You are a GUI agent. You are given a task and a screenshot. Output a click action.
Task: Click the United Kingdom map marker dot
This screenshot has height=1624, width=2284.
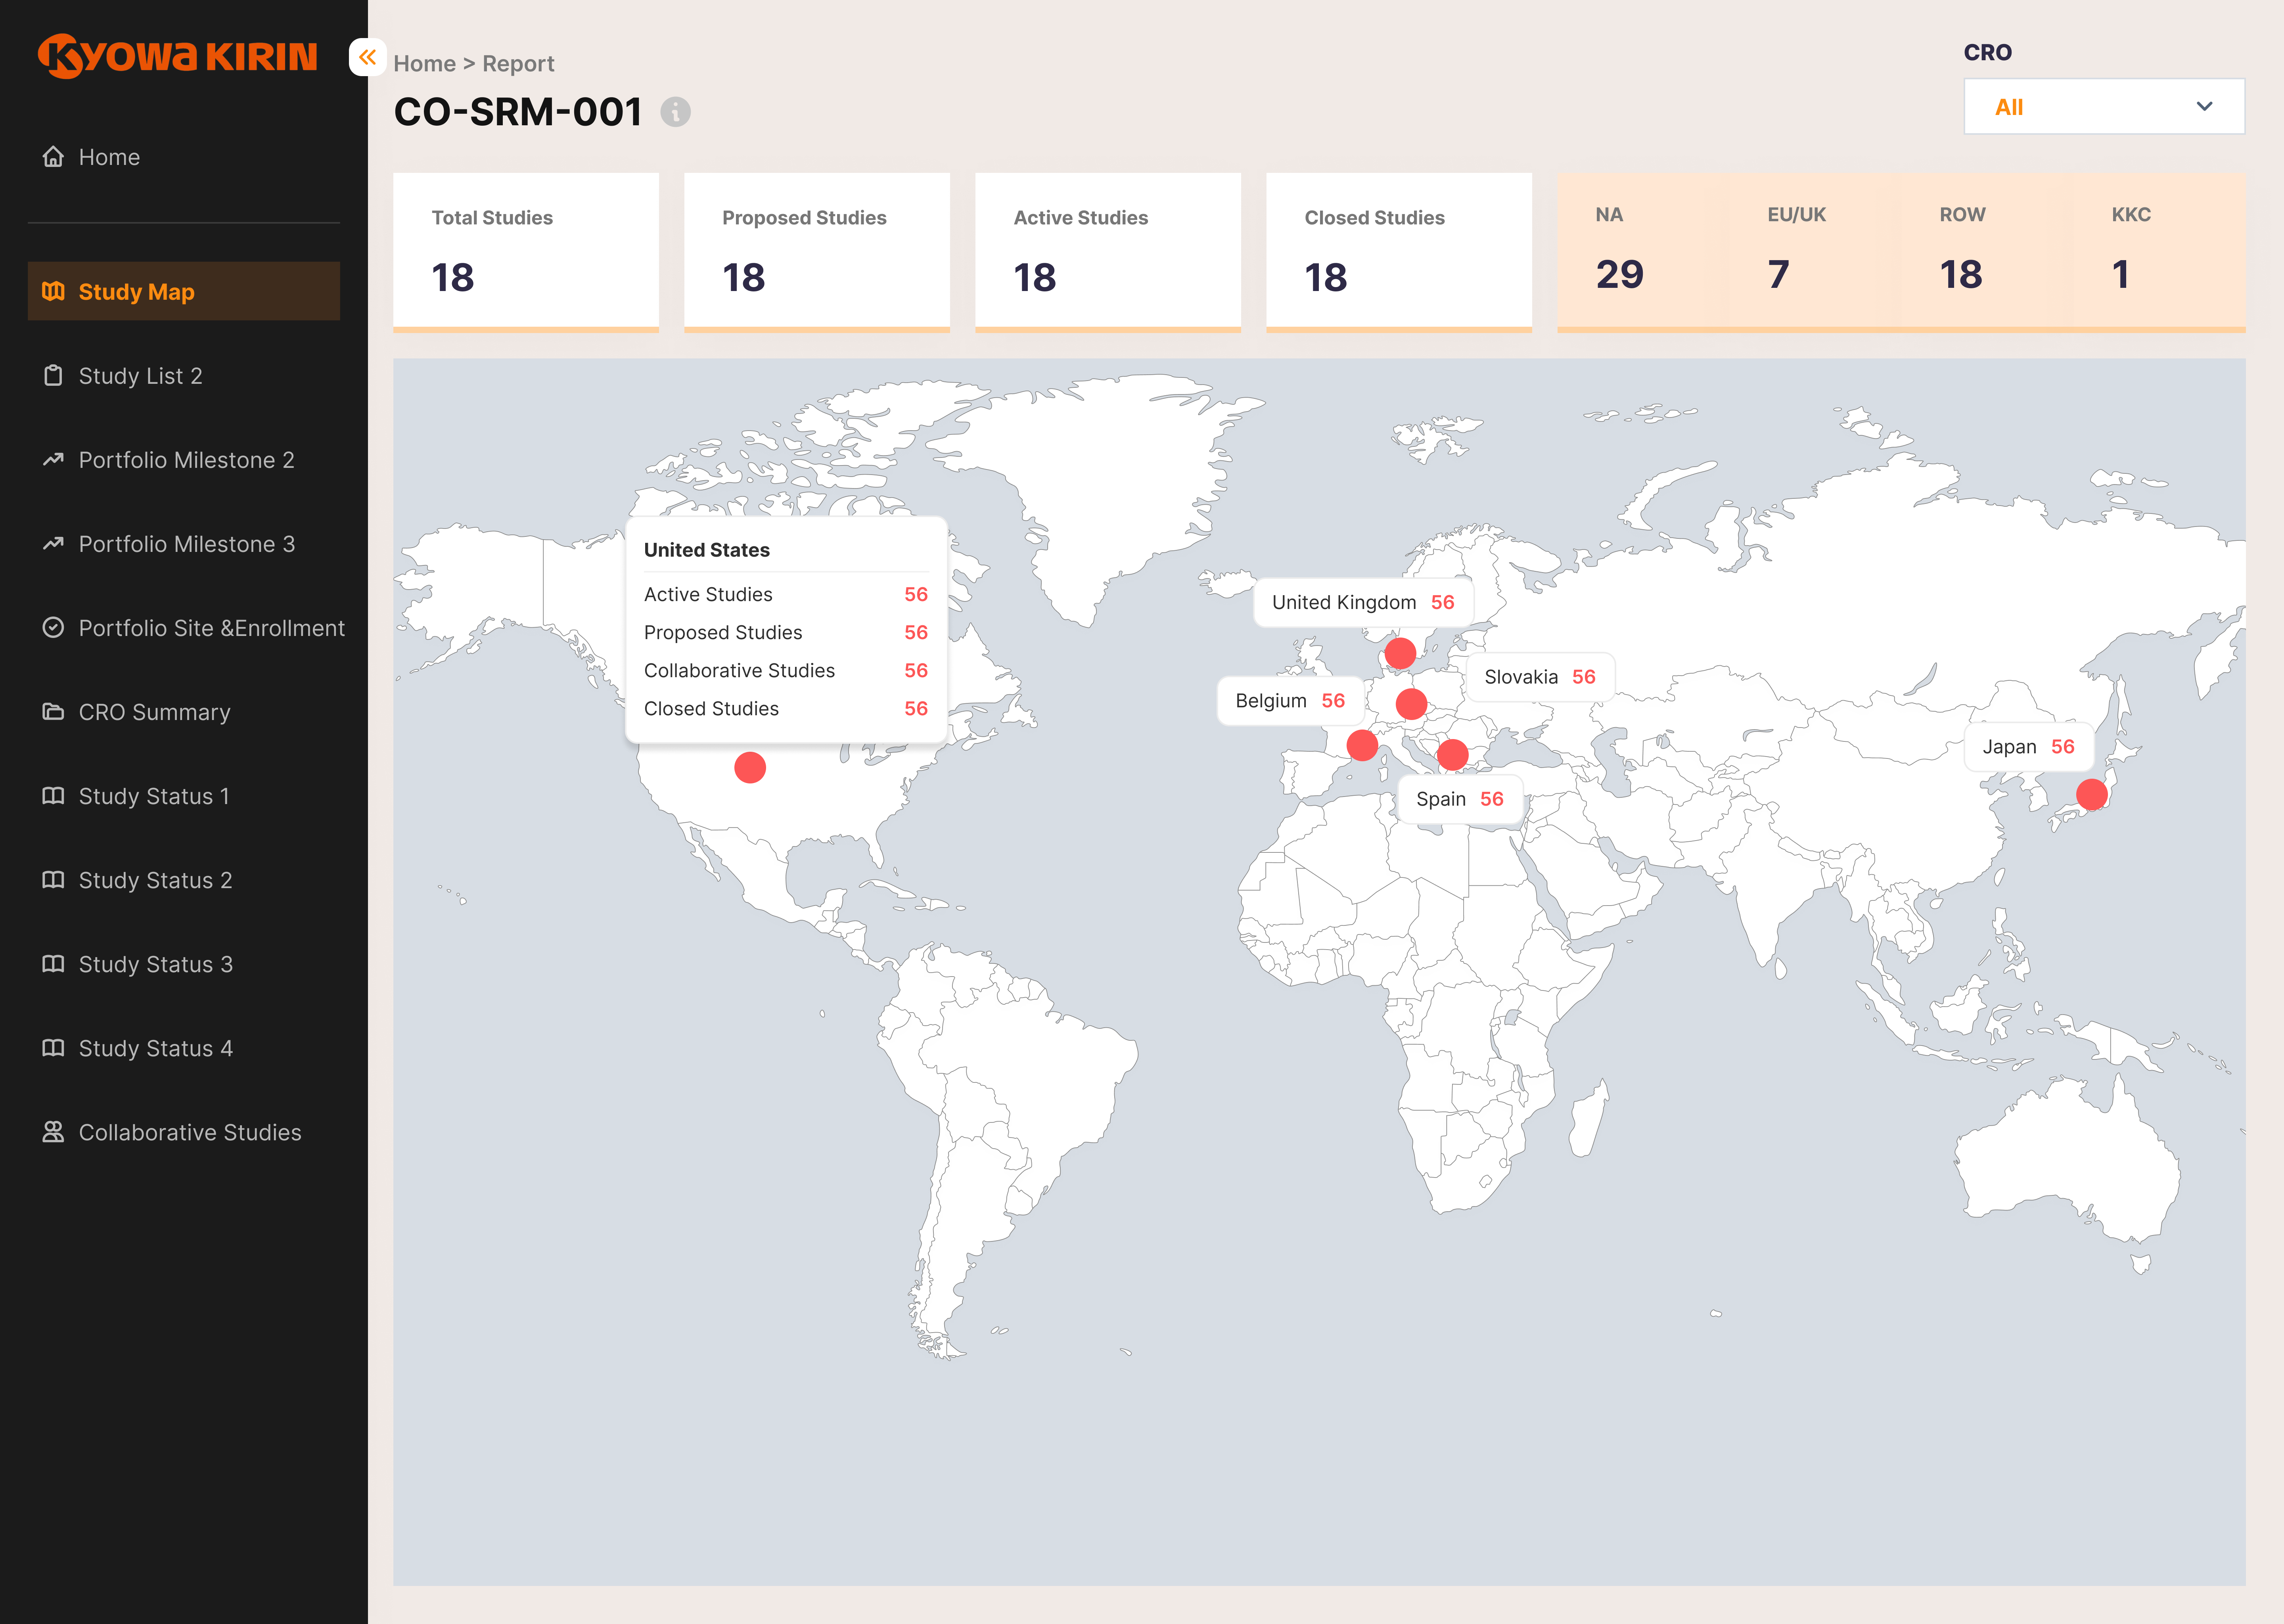point(1400,653)
